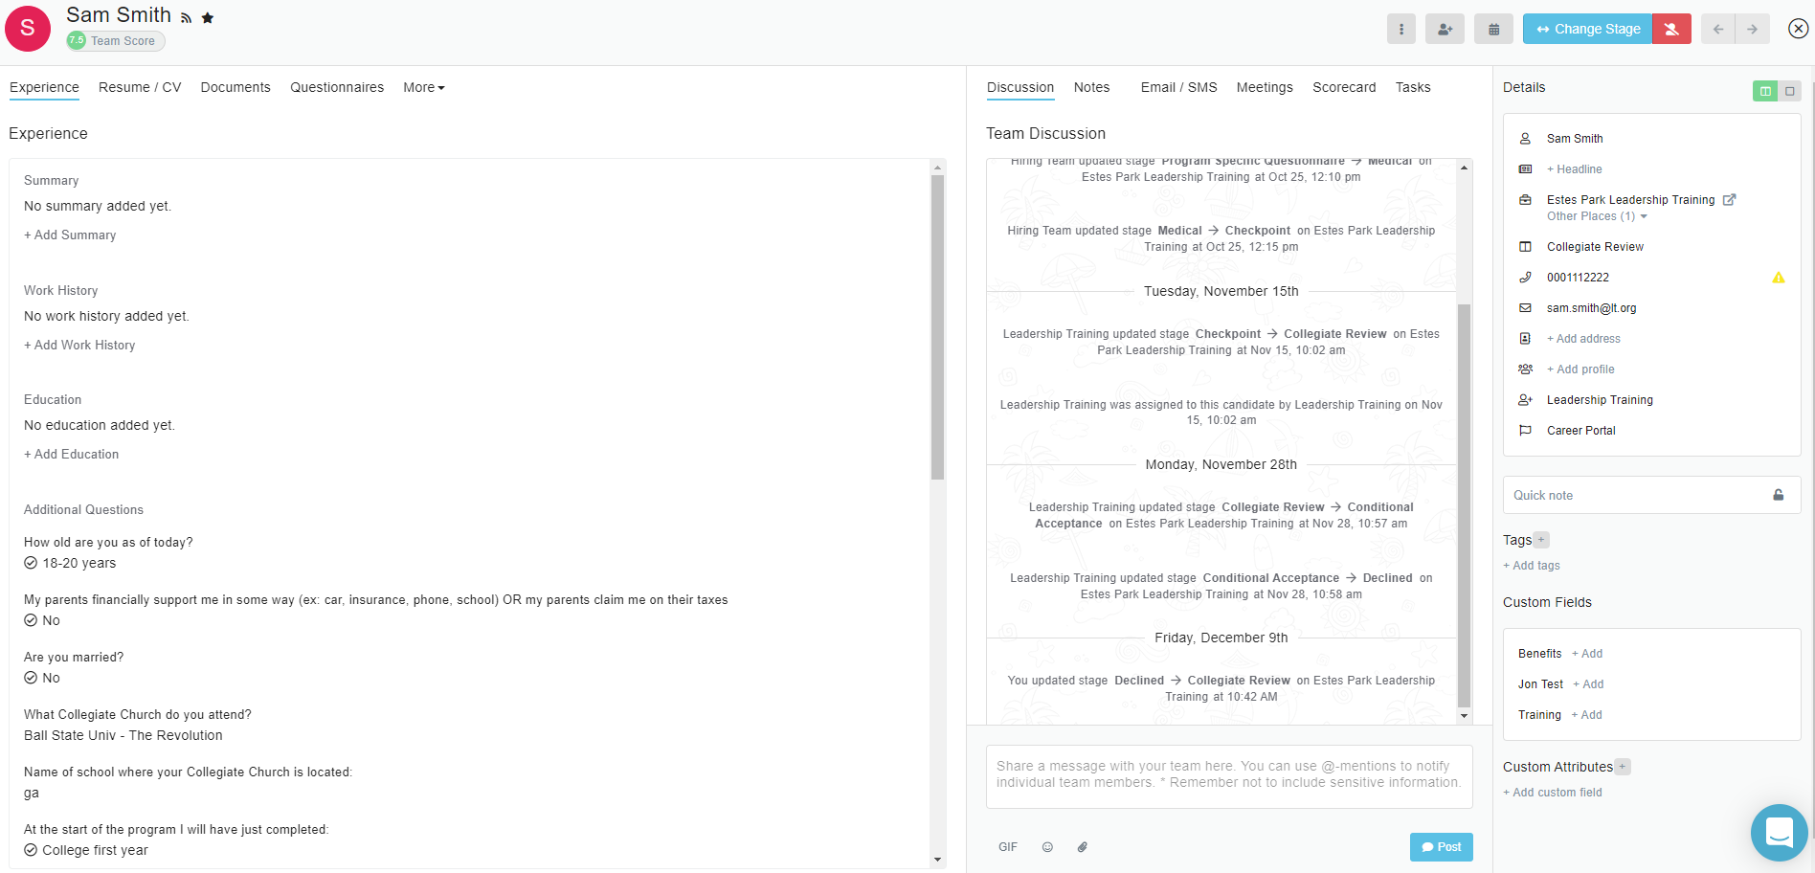Expand the Other Places (1) dropdown
The height and width of the screenshot is (873, 1815).
click(x=1596, y=216)
